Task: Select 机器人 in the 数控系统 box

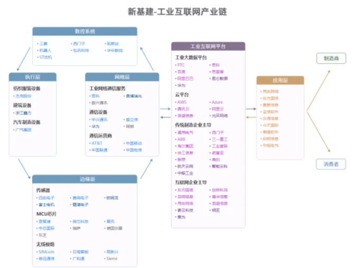Action: [x=45, y=50]
